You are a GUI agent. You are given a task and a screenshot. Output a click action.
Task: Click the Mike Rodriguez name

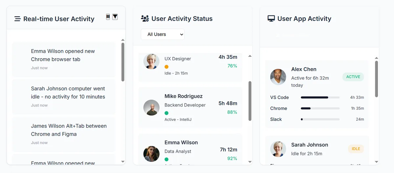coord(184,96)
